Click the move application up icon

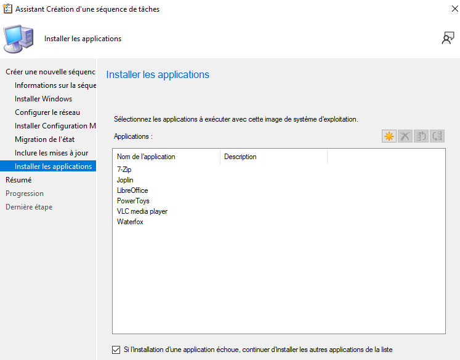[421, 136]
